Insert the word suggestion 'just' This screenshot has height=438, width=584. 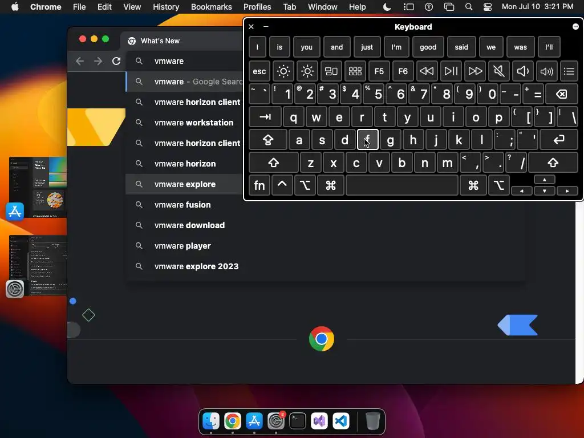(x=367, y=47)
